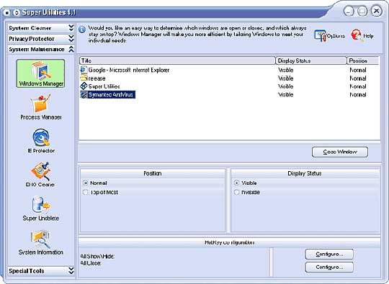Configure the All Show\Hide hotkey
The height and width of the screenshot is (284, 389).
tap(329, 254)
